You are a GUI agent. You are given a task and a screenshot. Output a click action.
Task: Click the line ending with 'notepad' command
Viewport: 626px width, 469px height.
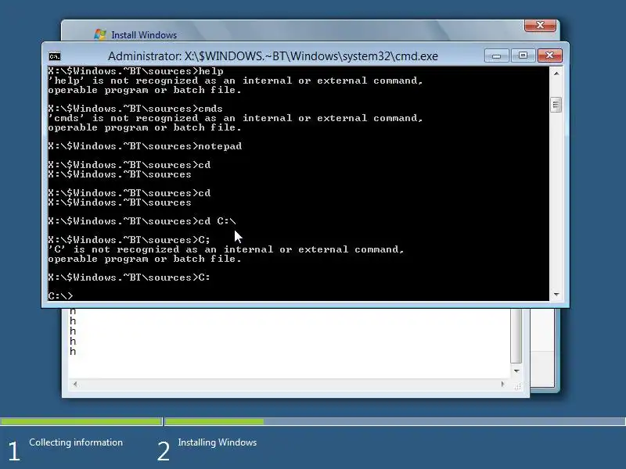(x=145, y=146)
